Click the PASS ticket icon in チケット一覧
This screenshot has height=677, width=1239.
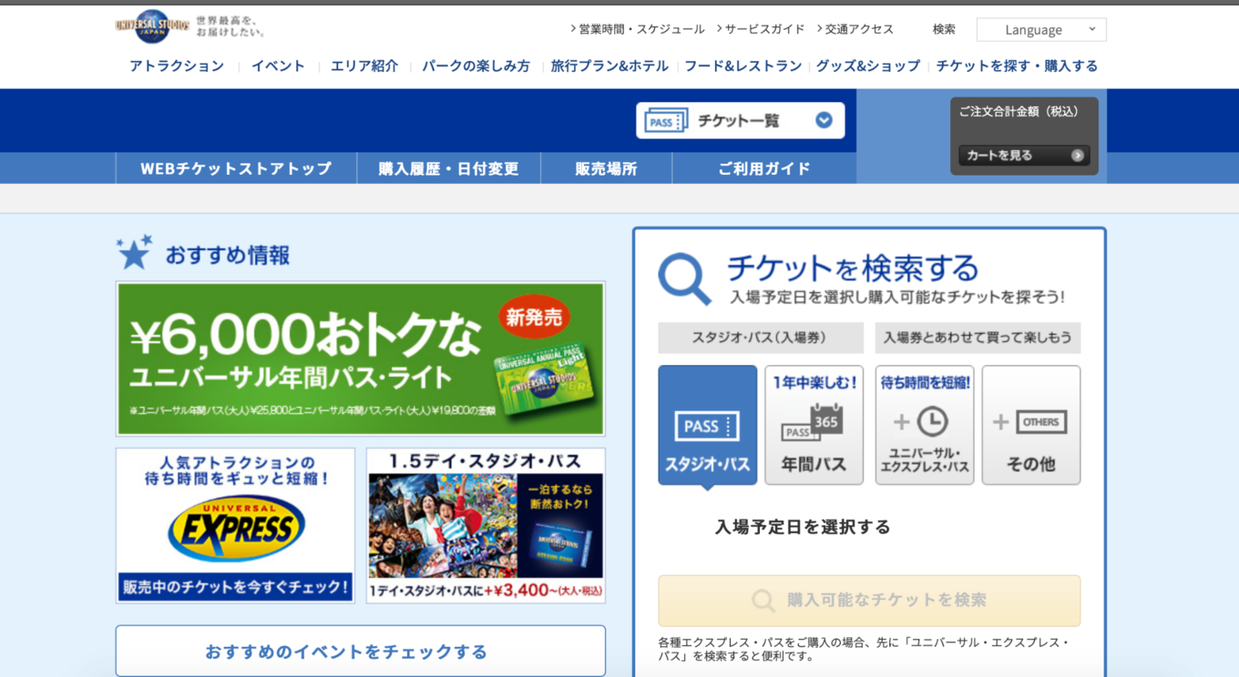click(666, 121)
